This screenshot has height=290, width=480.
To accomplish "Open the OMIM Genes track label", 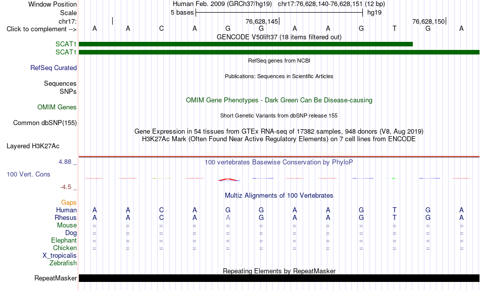I will pos(57,107).
